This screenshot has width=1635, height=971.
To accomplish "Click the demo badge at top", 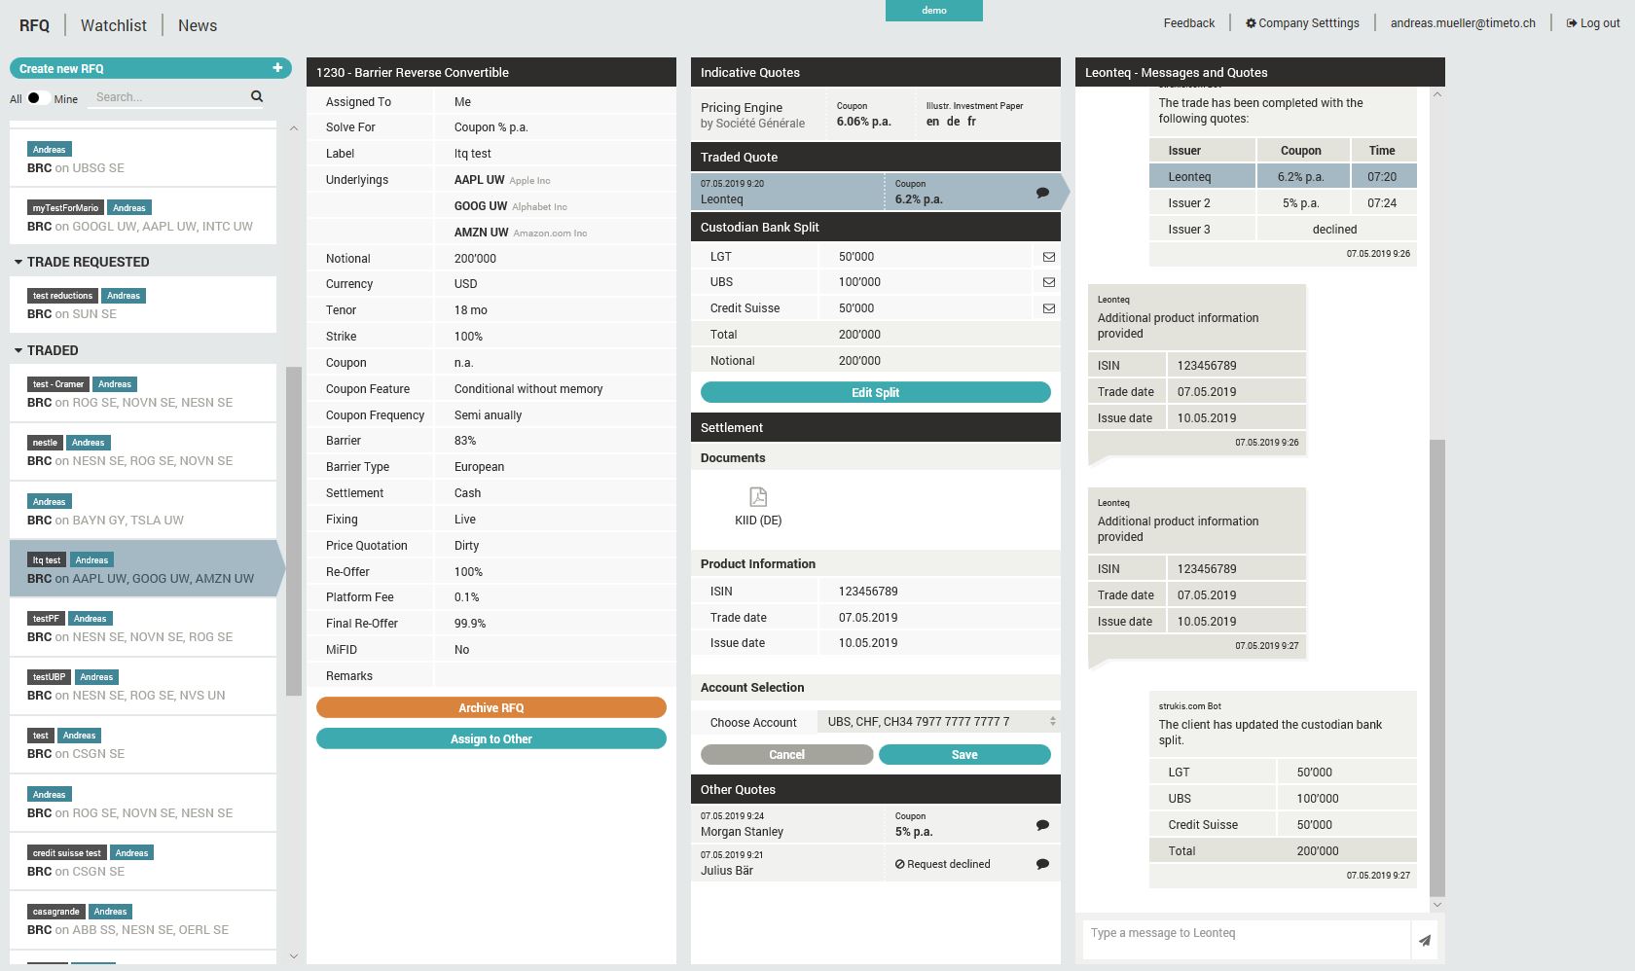I will tap(934, 10).
